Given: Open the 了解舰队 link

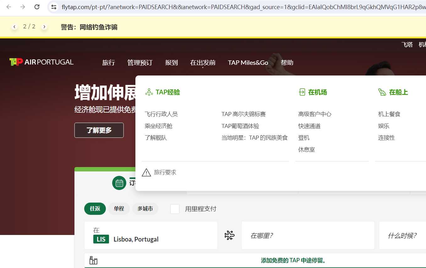Looking at the screenshot, I should point(156,138).
